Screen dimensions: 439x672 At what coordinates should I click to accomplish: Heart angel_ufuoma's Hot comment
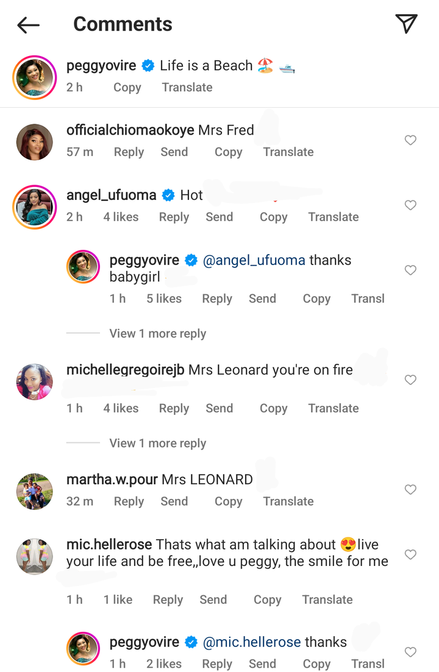[410, 205]
